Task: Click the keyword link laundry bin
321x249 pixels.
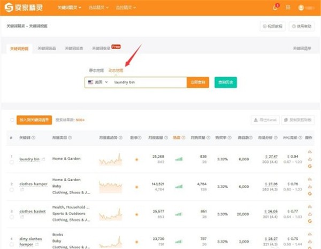Action: point(29,159)
